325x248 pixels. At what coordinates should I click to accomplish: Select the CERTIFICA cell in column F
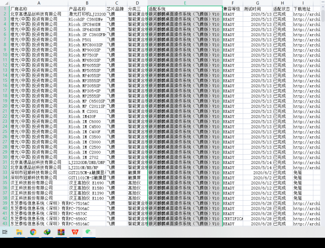233,219
